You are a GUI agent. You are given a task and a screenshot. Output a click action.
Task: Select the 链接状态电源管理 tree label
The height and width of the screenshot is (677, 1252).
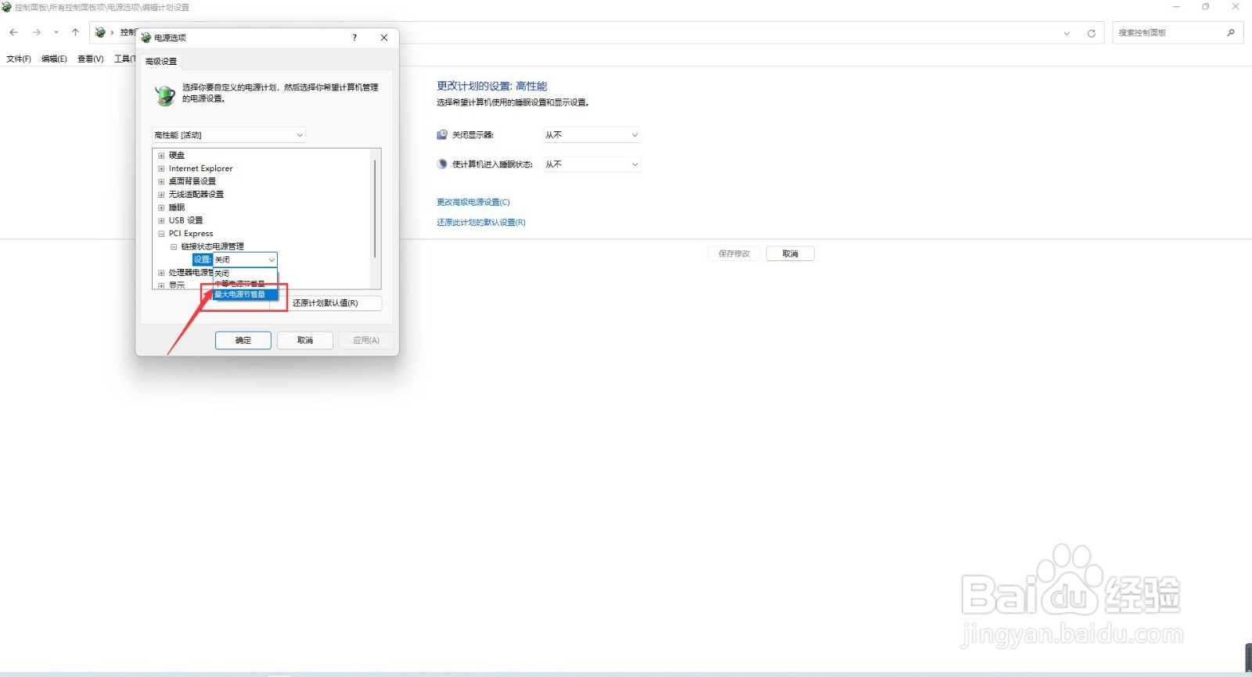tap(213, 246)
